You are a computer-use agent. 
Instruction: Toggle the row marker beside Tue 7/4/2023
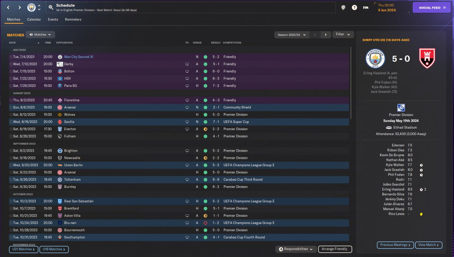11,57
